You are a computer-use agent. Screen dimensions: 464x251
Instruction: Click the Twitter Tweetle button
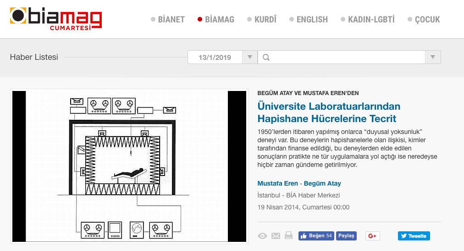coord(414,236)
